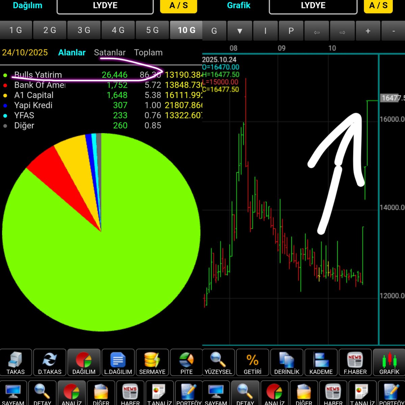Open the SERMAYE coins icon
Viewport: 405px width, 405px height.
tap(152, 363)
